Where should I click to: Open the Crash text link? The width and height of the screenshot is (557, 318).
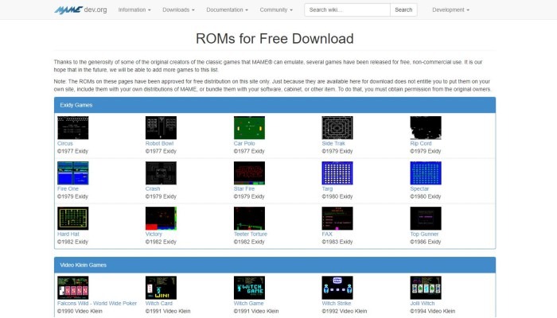pyautogui.click(x=153, y=189)
